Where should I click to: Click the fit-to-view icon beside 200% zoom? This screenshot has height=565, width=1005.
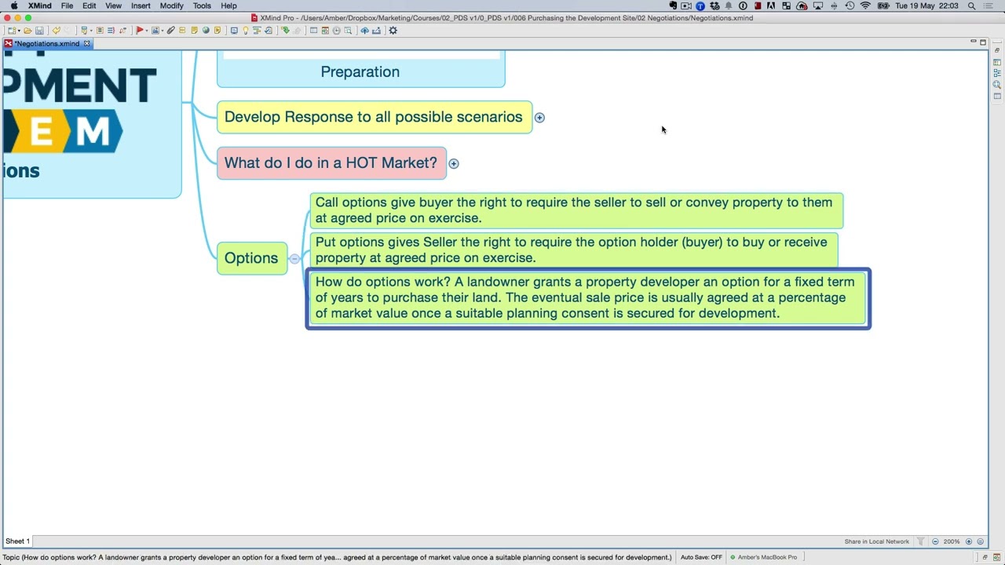980,541
